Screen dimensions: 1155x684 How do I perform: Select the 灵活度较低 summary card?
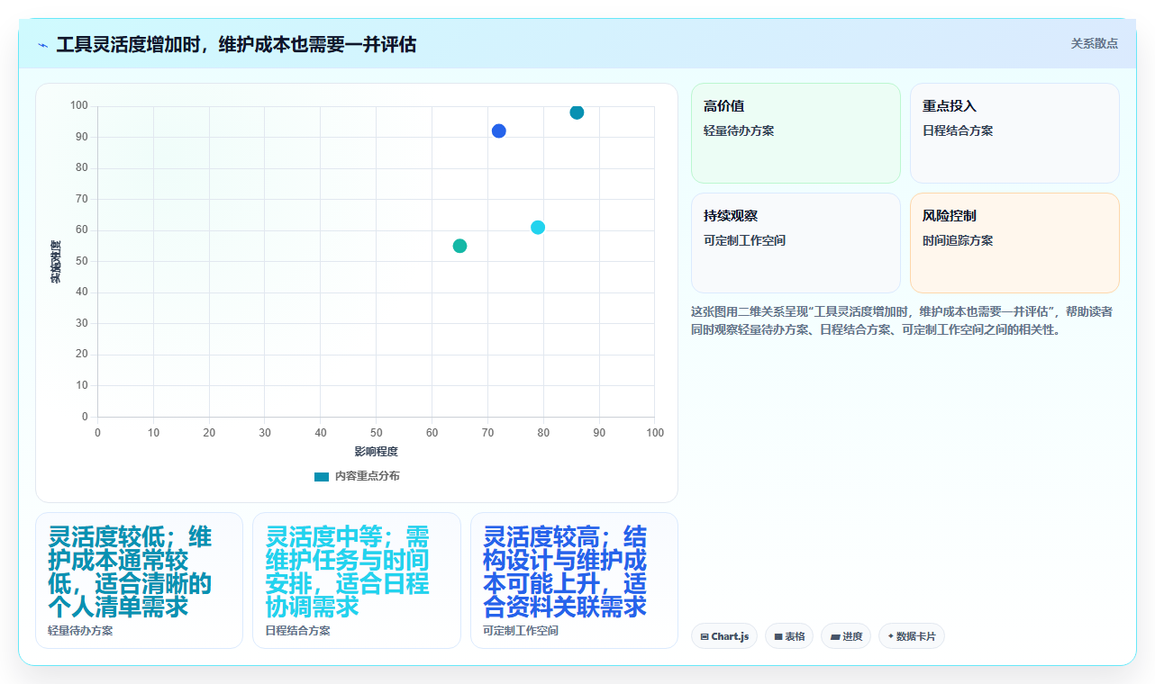click(x=139, y=580)
